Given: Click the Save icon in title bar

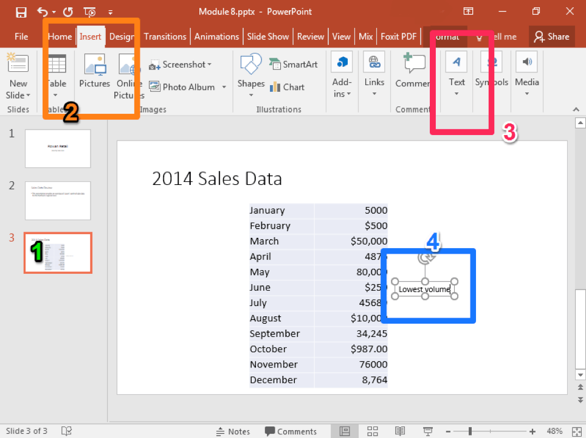Looking at the screenshot, I should point(21,12).
